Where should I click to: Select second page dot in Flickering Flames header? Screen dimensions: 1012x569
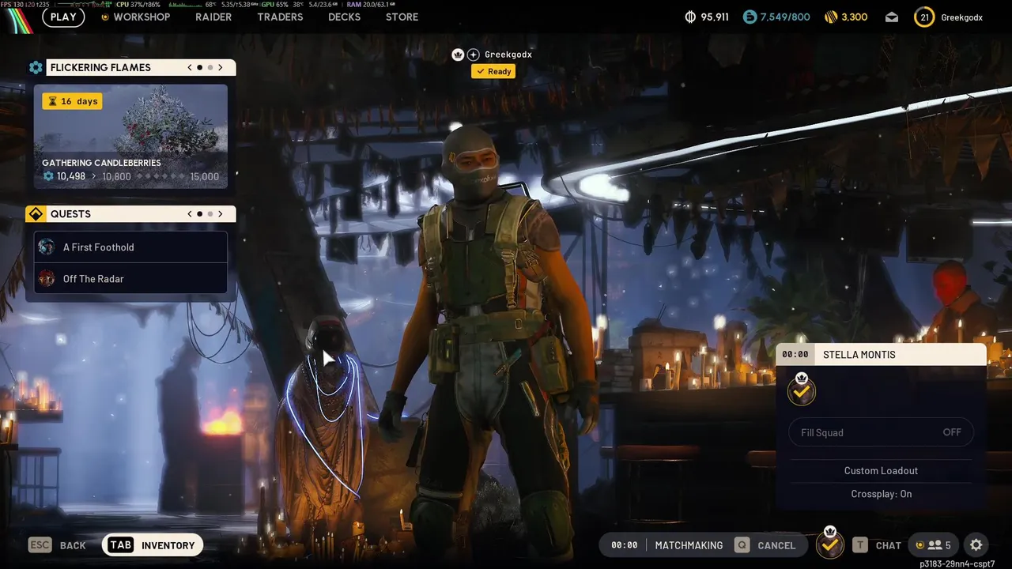click(x=210, y=68)
